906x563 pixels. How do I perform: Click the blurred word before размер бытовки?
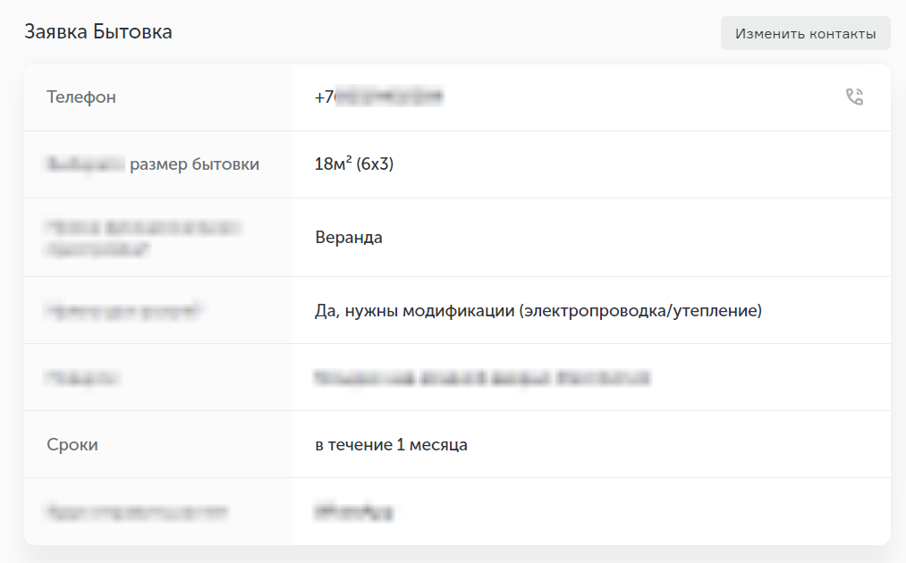pos(85,164)
